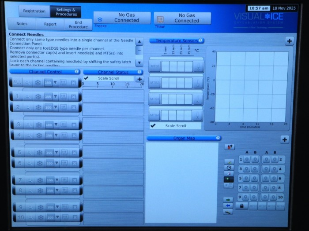Select the circle drawing tool in Organ Map
Viewport: 309px width, 231px height.
(229, 168)
